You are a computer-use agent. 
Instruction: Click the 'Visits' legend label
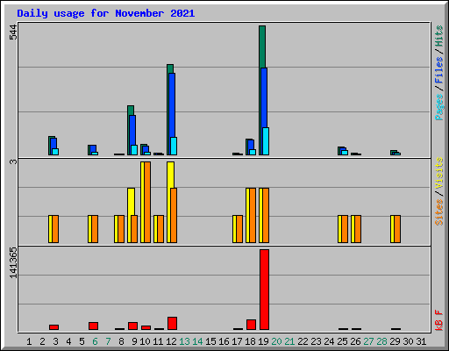point(438,174)
